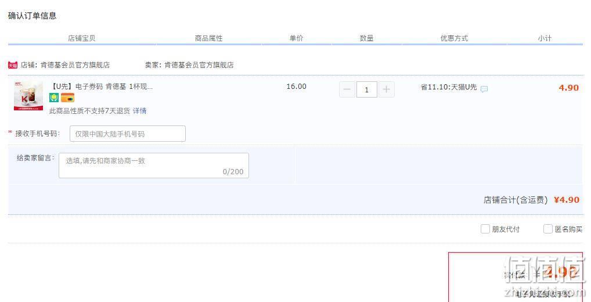
Task: Open product title 【U先】电子券码 肯德基
Action: coord(102,87)
